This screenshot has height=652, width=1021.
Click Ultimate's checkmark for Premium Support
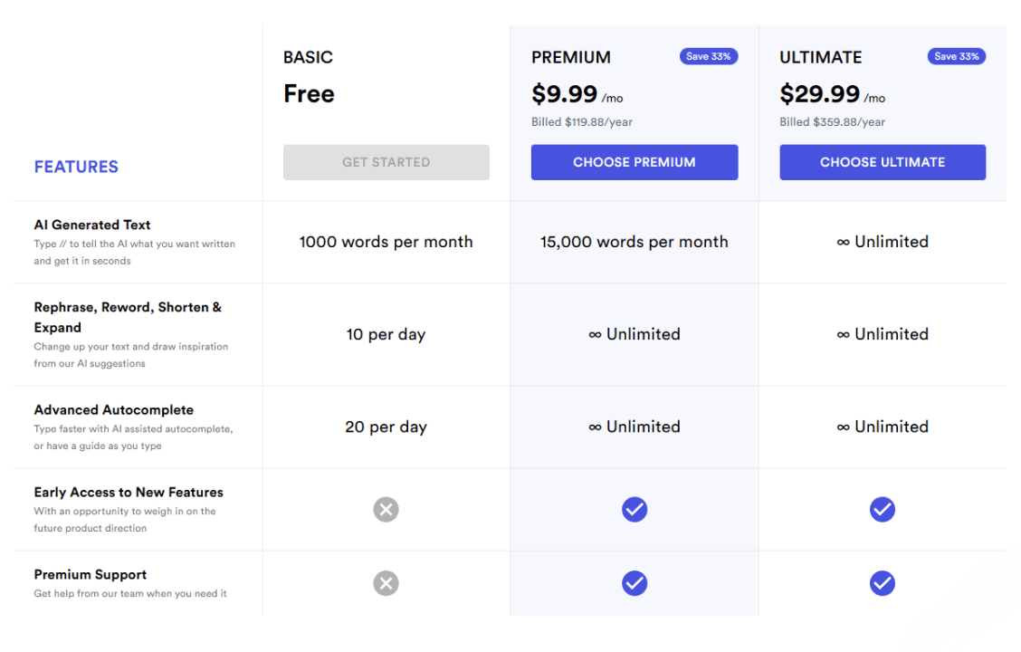(883, 583)
